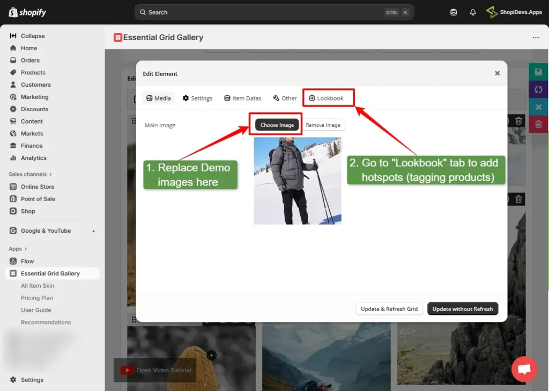The height and width of the screenshot is (391, 549).
Task: Click the Essential Grid Gallery icon in header
Action: [117, 37]
